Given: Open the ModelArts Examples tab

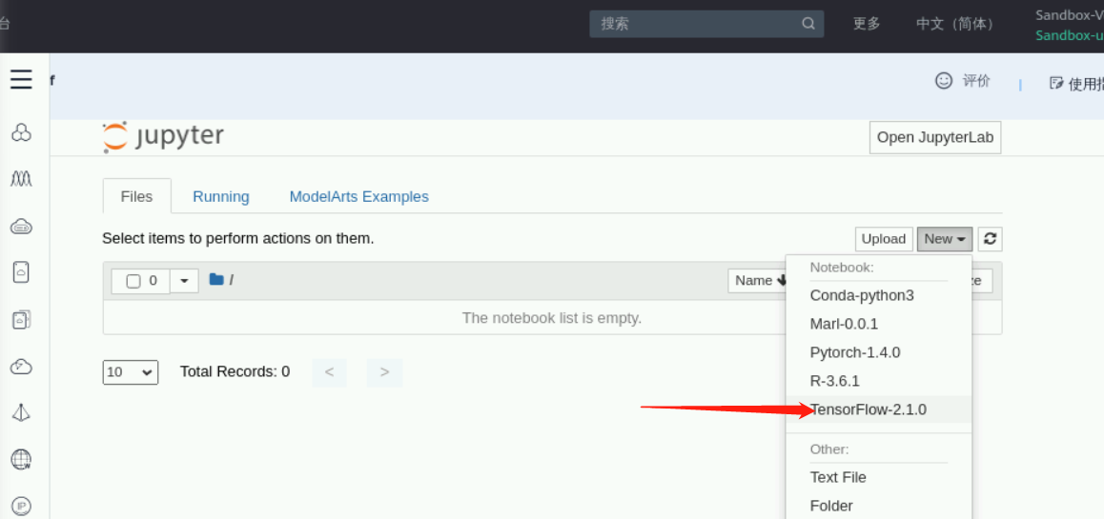Looking at the screenshot, I should (359, 196).
